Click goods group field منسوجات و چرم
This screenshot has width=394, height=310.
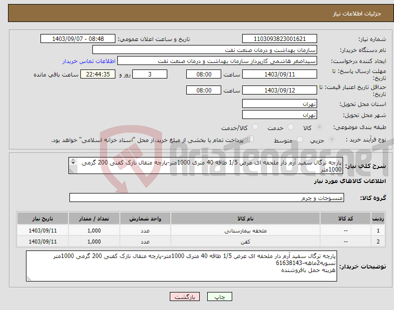point(207,198)
